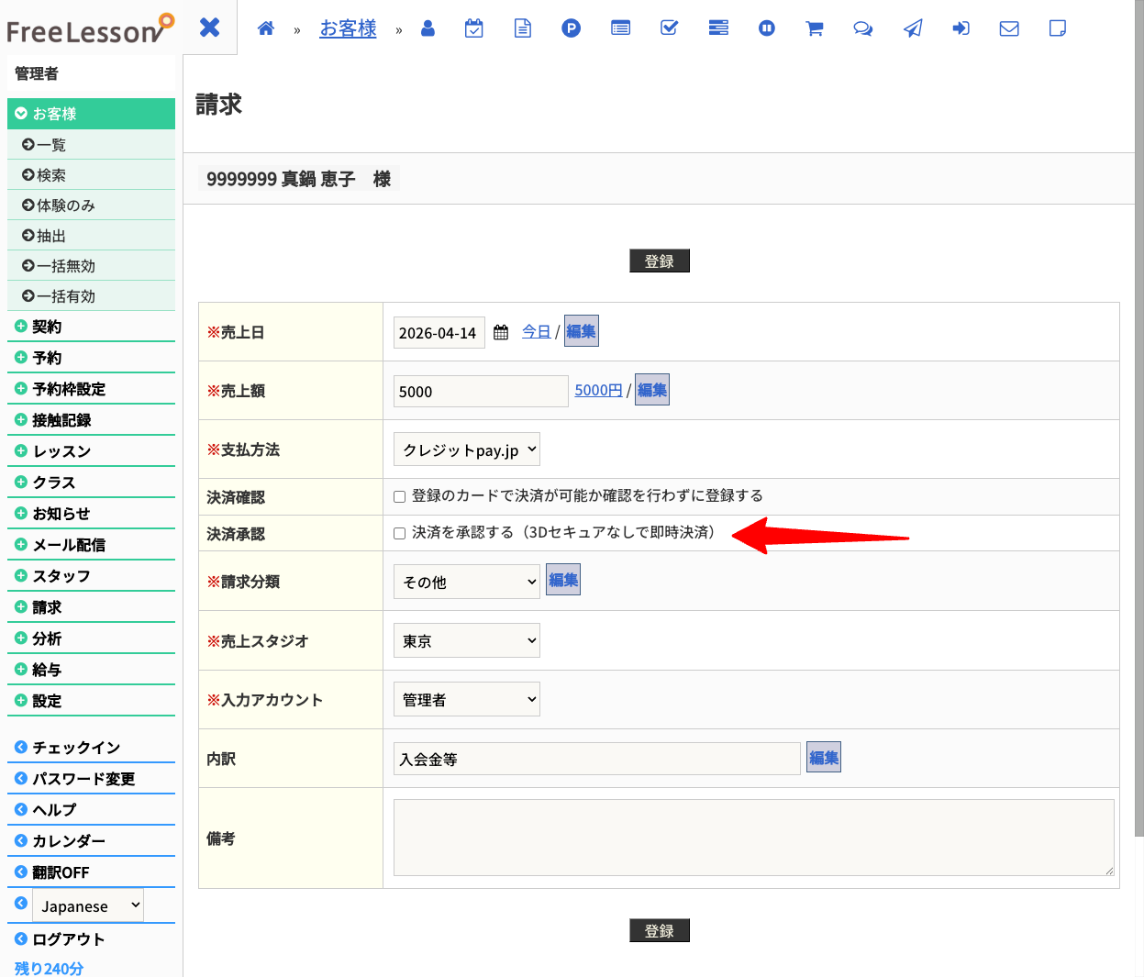Open the 支払方法 payment method dropdown
Viewport: 1144px width, 977px height.
466,450
